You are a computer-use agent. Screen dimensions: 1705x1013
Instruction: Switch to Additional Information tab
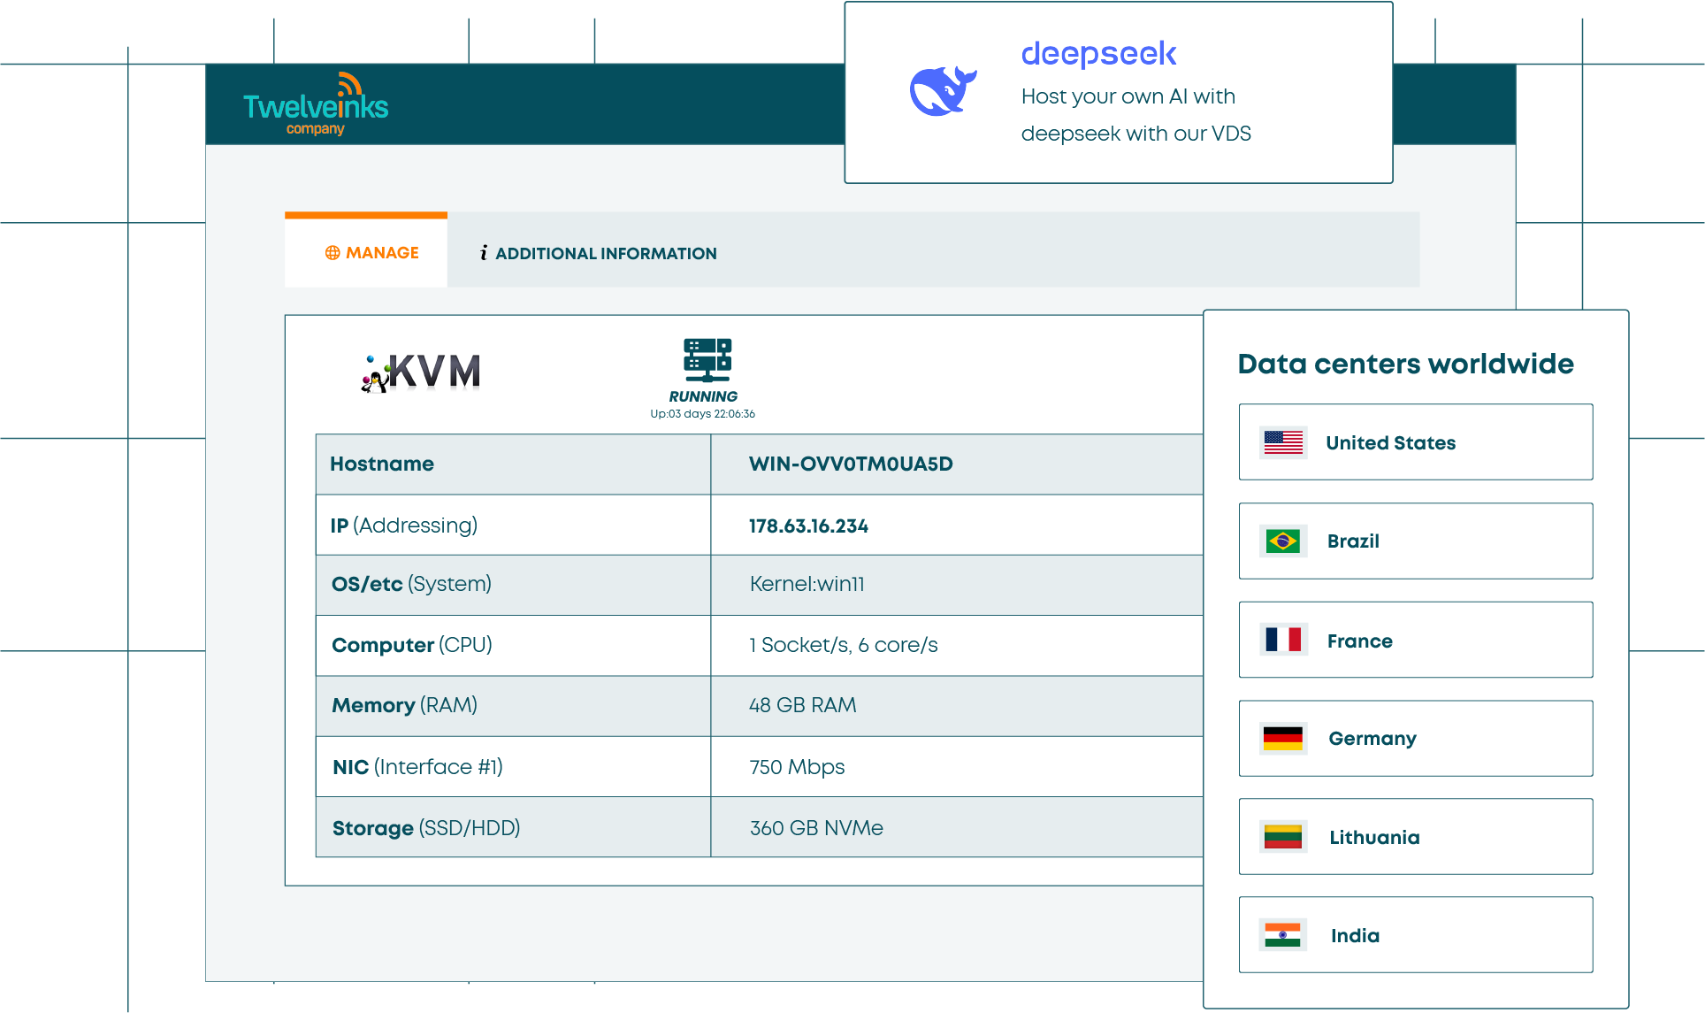coord(598,254)
